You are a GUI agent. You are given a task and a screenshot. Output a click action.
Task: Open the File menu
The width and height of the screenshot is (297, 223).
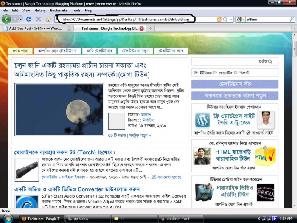pyautogui.click(x=5, y=11)
